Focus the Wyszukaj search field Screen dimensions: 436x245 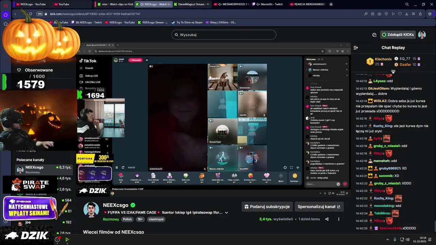[x=224, y=35]
